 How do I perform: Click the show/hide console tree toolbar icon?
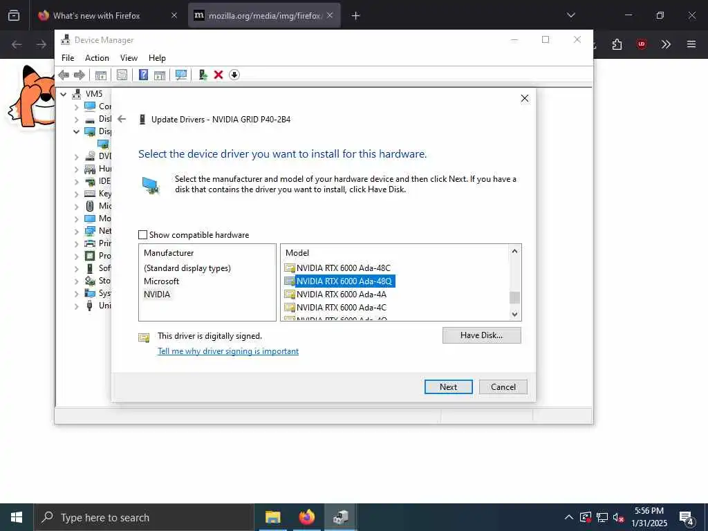tap(100, 75)
